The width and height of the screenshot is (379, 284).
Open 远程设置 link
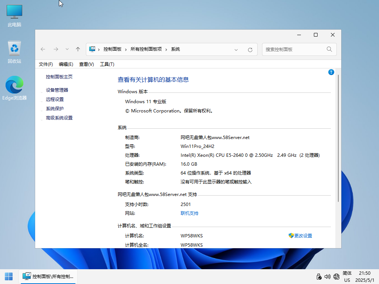pyautogui.click(x=55, y=99)
